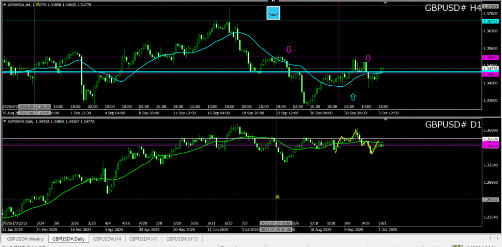Open the GBPUSD#,M15 chart tab
This screenshot has height=247, width=502.
pos(182,239)
